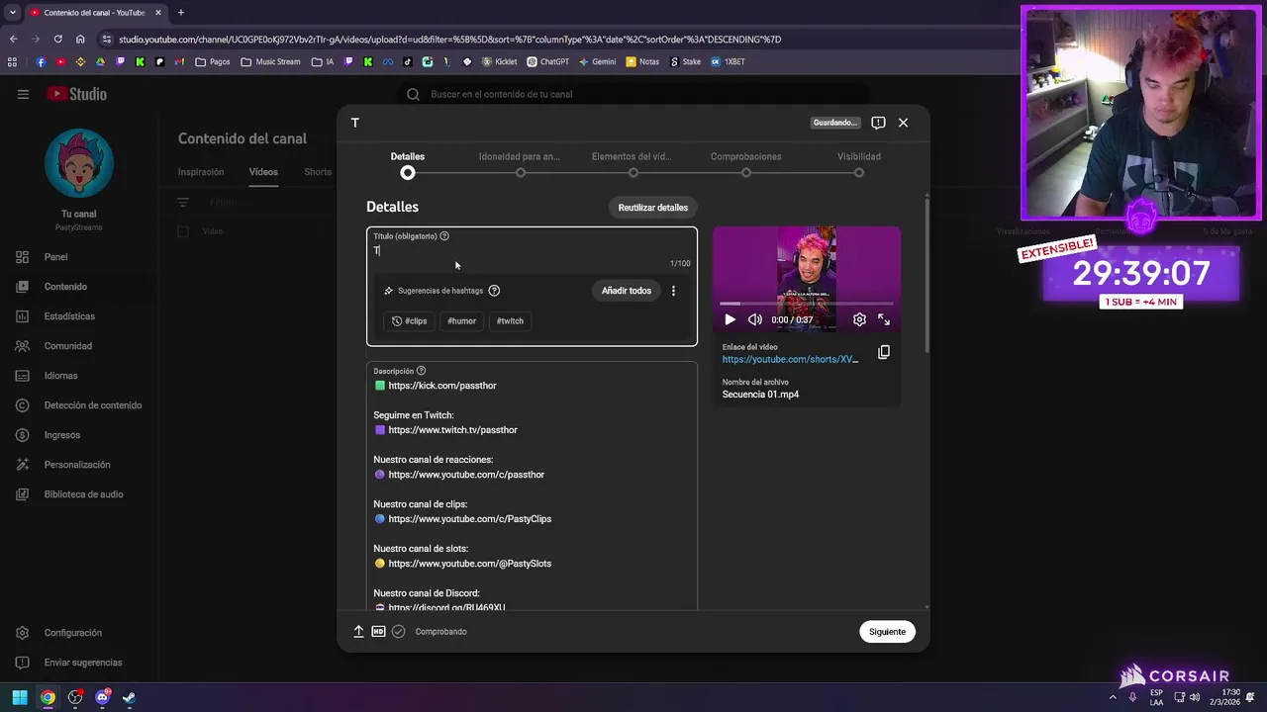Click the upload status arrow icon
1267x712 pixels.
point(358,632)
